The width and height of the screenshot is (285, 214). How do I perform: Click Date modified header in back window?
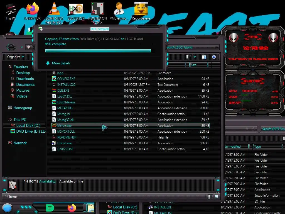(237, 147)
